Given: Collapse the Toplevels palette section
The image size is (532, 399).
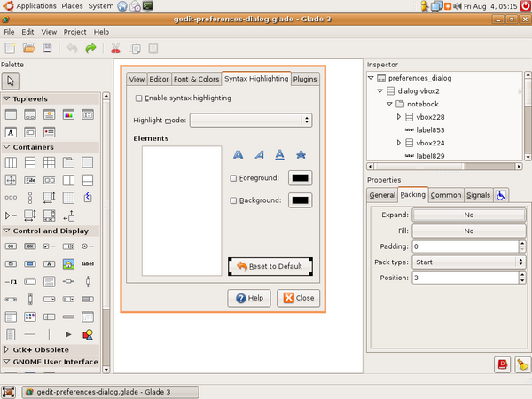Looking at the screenshot, I should pyautogui.click(x=6, y=98).
